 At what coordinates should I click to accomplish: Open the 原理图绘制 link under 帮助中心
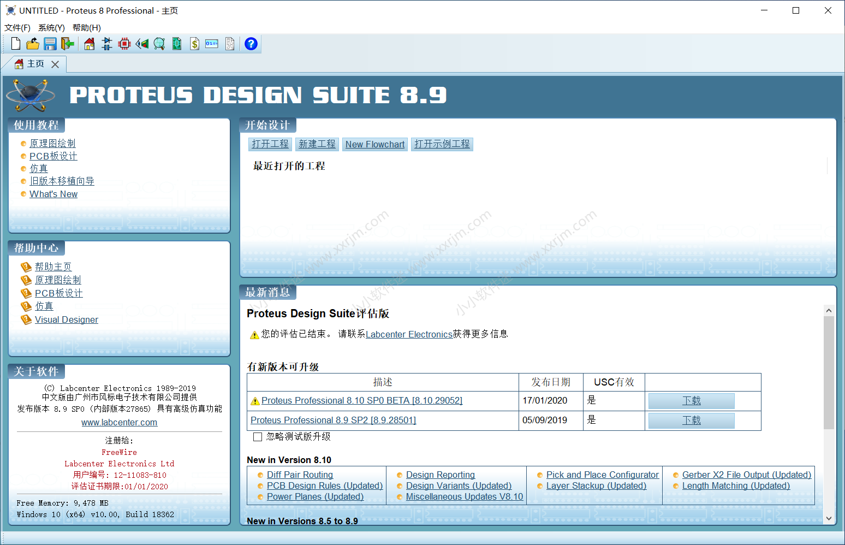[x=58, y=280]
